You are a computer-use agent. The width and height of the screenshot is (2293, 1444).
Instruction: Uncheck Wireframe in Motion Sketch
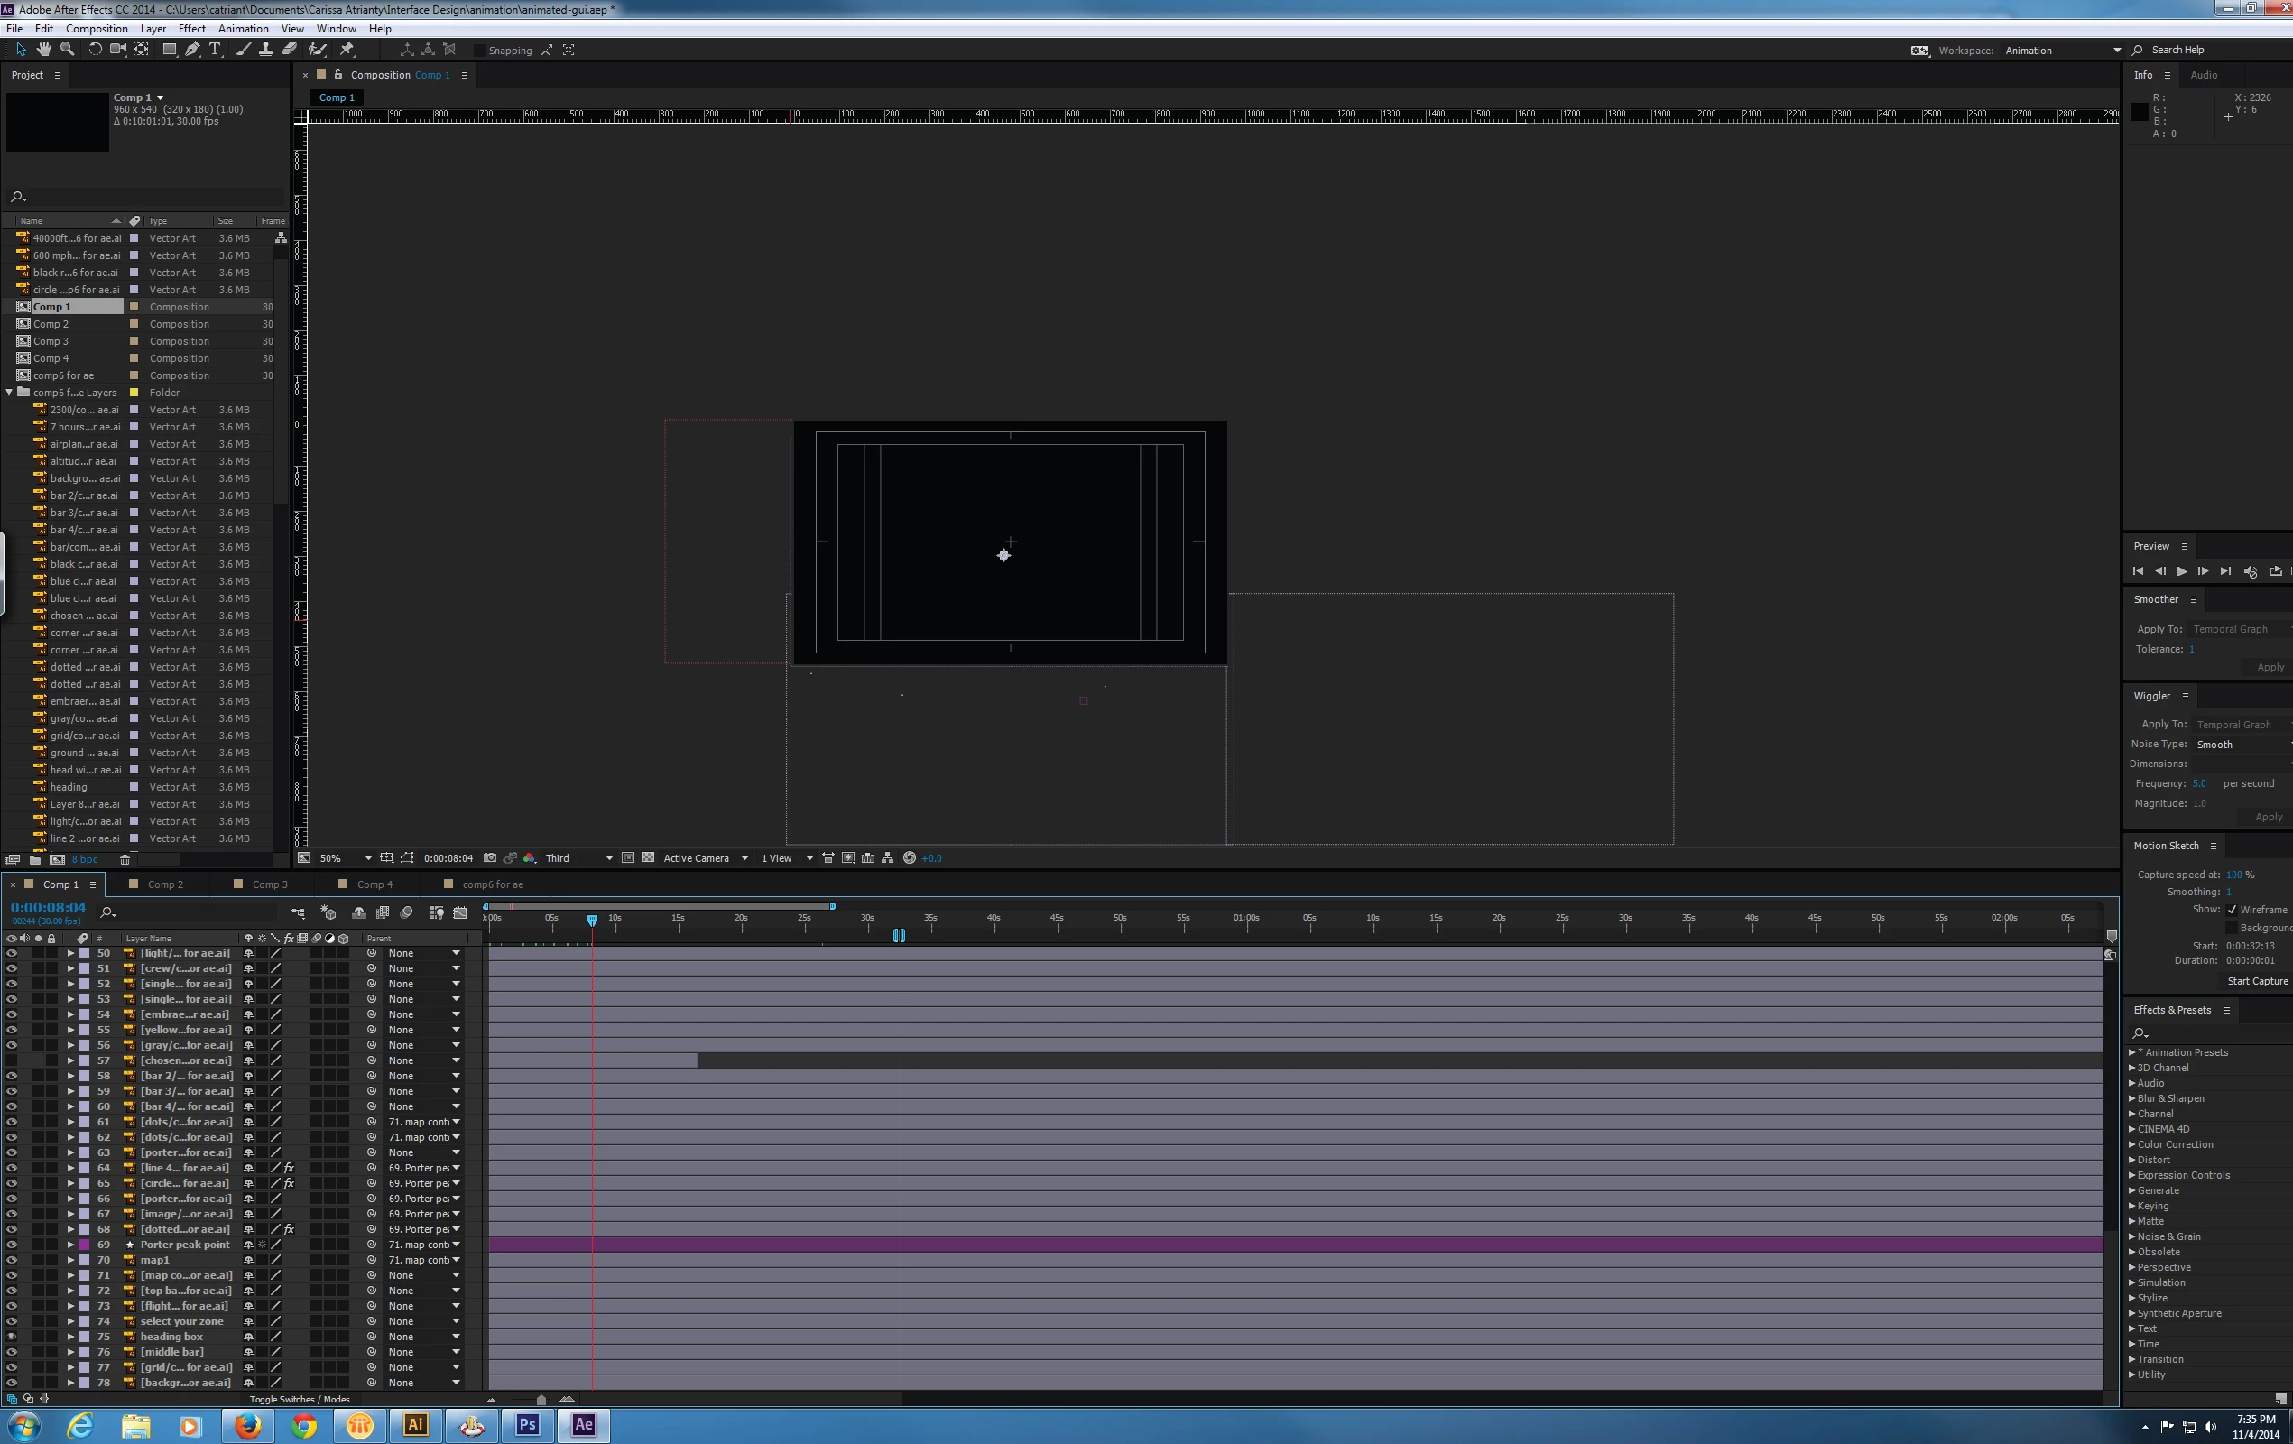[2231, 910]
